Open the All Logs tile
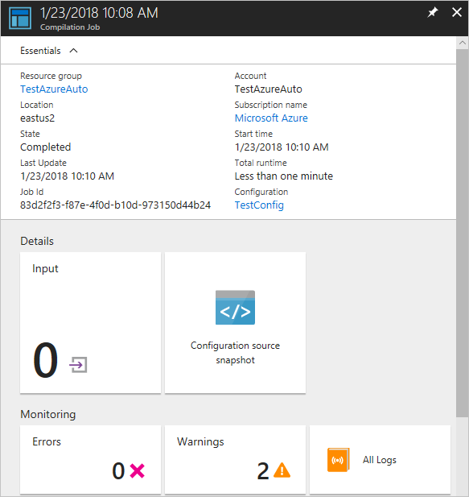 (x=380, y=460)
